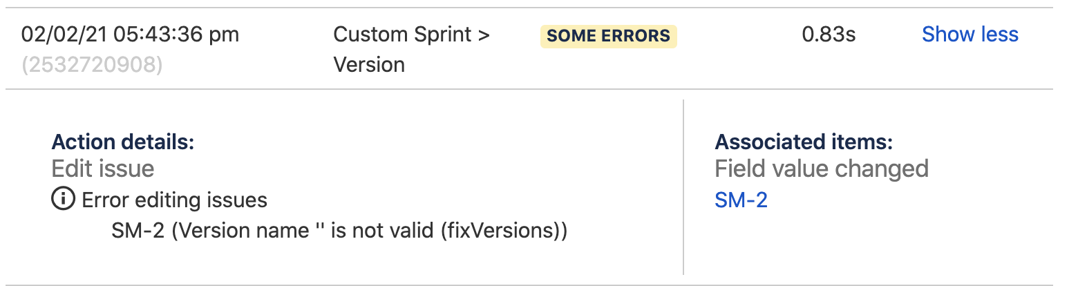Click the Edit issue action label
The image size is (1078, 286).
tap(103, 169)
